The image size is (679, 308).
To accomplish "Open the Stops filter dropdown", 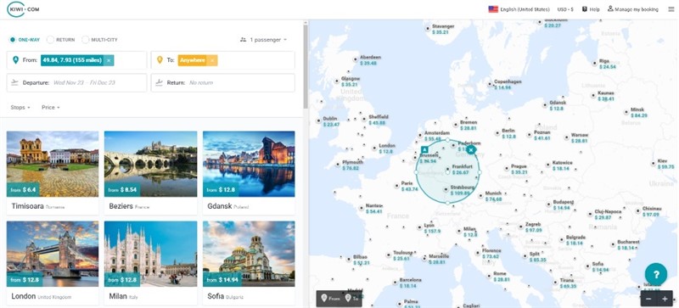I will [x=20, y=107].
